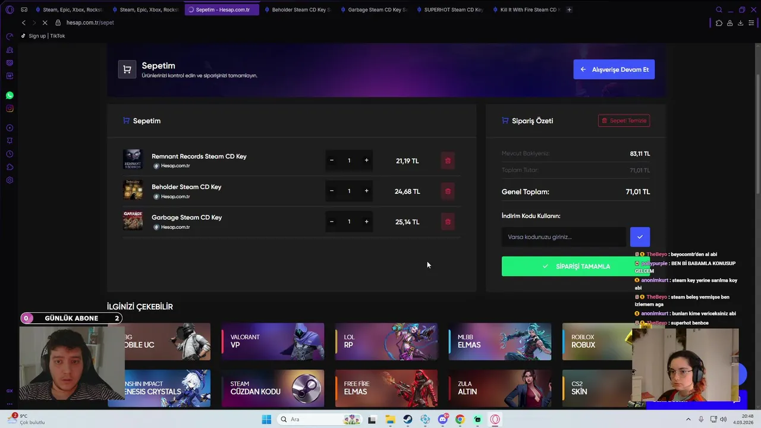761x428 pixels.
Task: Open the sidebar history clock icon
Action: click(x=10, y=154)
